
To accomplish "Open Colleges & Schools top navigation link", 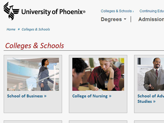I will point(116,11).
